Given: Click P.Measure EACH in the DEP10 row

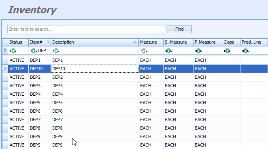Looking at the screenshot, I should click(x=208, y=69).
